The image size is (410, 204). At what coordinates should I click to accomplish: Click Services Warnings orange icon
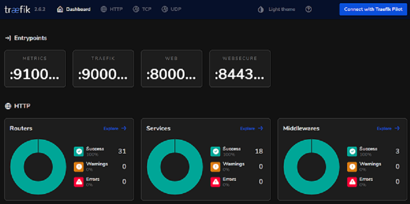[215, 167]
